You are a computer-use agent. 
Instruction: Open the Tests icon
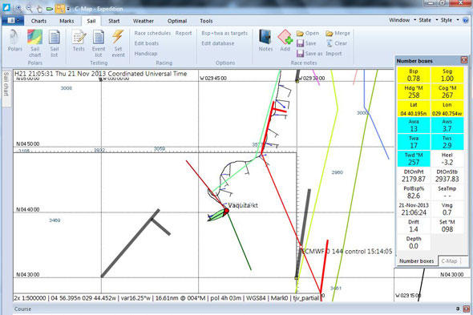79,41
